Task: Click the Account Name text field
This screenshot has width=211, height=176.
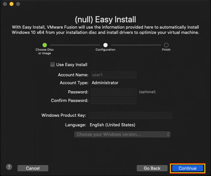Action: (x=113, y=75)
